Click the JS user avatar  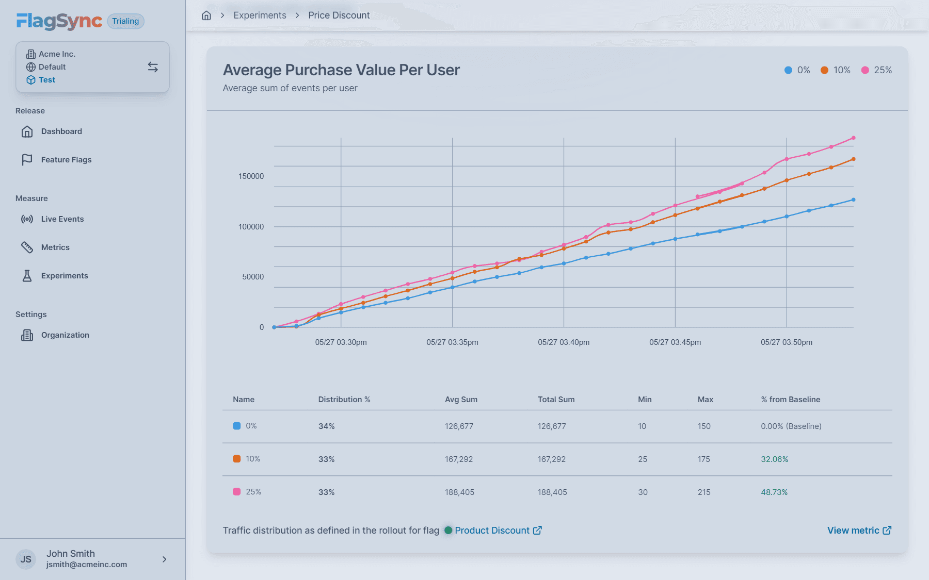26,559
